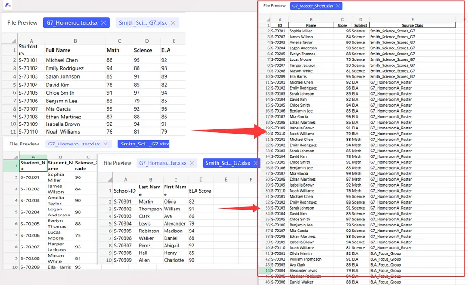Viewport: 468px width, 285px height.
Task: Switch to Smith_Sci tab above Full Name table
Action: coord(143,23)
